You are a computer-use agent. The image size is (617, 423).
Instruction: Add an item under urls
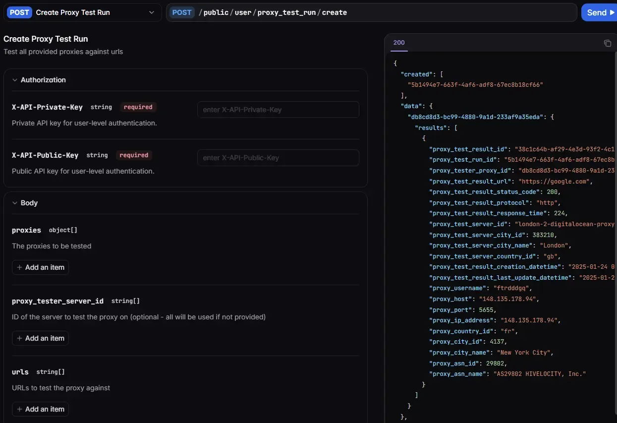[40, 409]
